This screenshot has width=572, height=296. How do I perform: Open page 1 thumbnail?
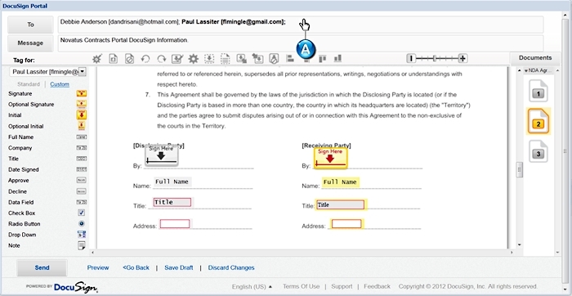(538, 92)
